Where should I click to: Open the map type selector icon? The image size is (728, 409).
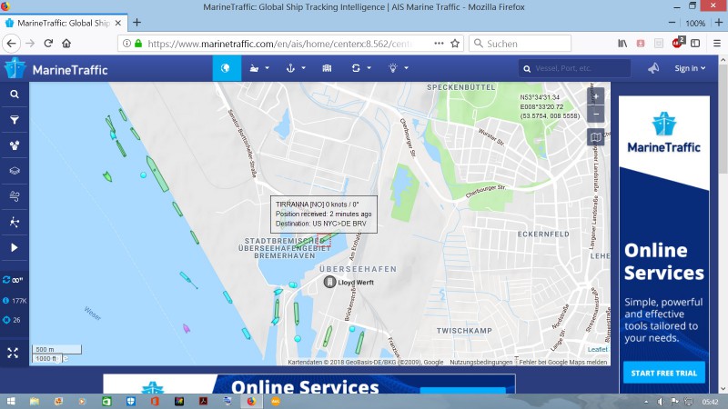point(596,137)
